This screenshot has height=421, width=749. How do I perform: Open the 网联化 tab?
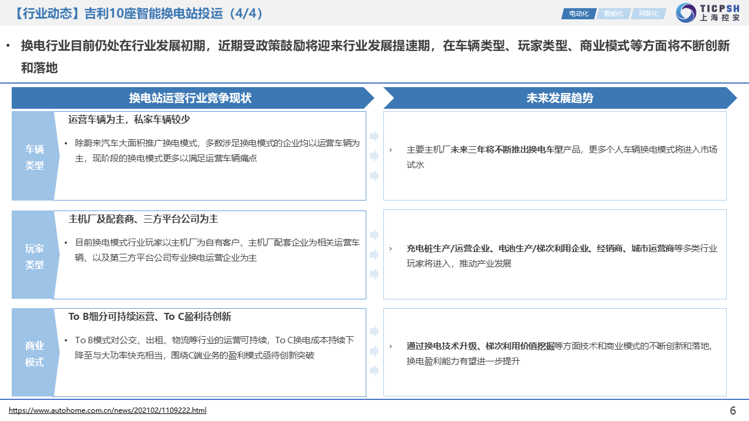click(x=648, y=13)
